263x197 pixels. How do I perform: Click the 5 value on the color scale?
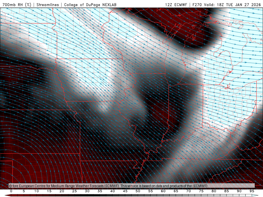pyautogui.click(x=24, y=191)
